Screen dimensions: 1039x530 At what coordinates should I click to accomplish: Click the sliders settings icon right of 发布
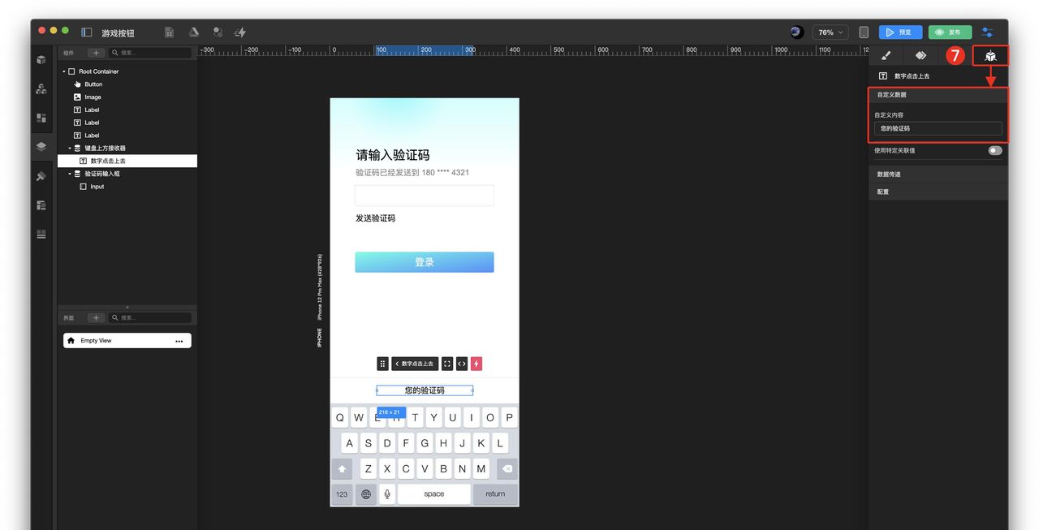(x=988, y=32)
